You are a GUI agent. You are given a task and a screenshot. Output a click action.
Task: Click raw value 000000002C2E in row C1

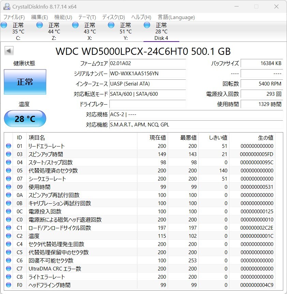pyautogui.click(x=257, y=228)
